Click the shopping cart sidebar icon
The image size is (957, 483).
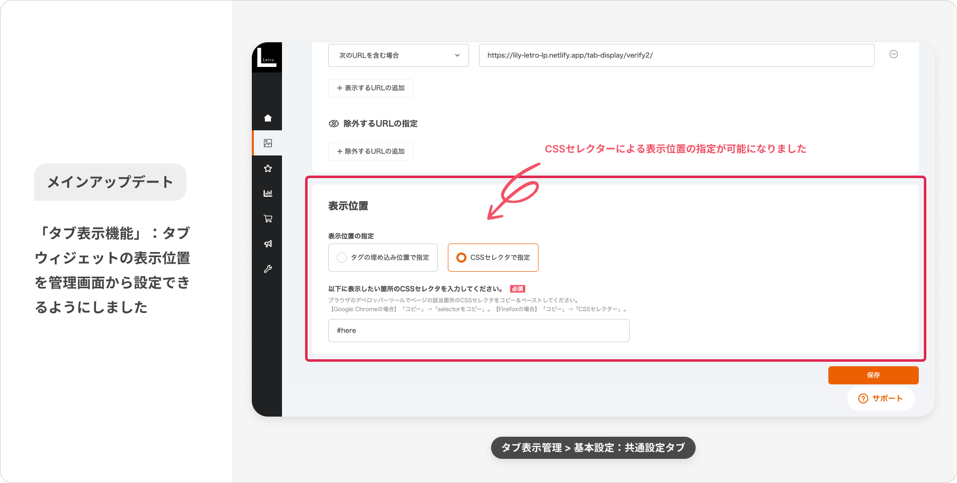tap(268, 218)
